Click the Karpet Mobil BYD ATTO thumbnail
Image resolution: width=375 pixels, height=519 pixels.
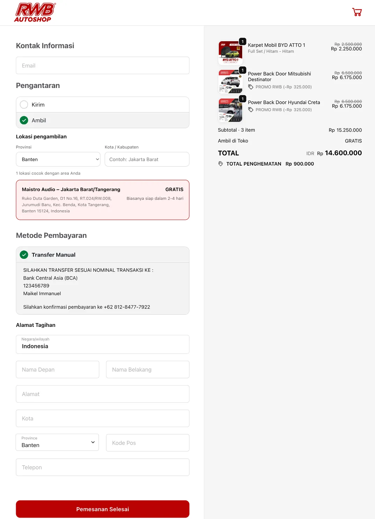tap(230, 52)
